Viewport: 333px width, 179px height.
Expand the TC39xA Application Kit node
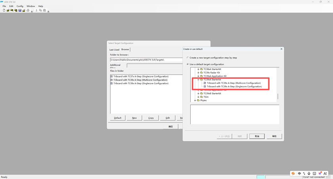coord(198,76)
